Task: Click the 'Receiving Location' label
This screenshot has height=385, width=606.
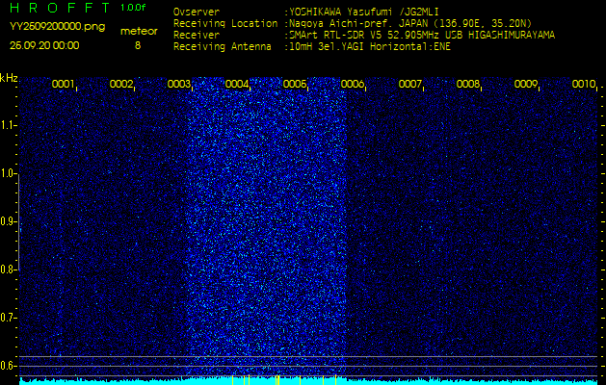Action: click(x=225, y=23)
